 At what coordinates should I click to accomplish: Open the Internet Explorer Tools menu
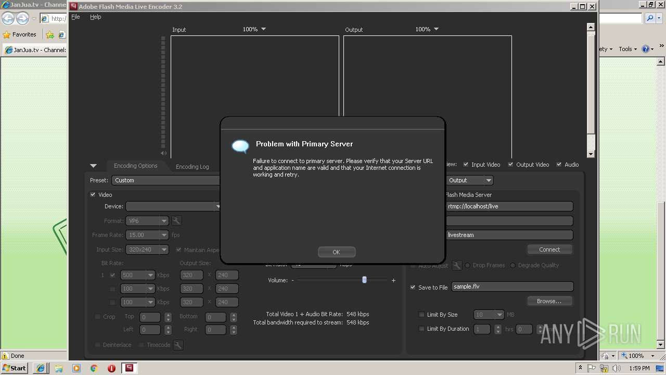[627, 49]
